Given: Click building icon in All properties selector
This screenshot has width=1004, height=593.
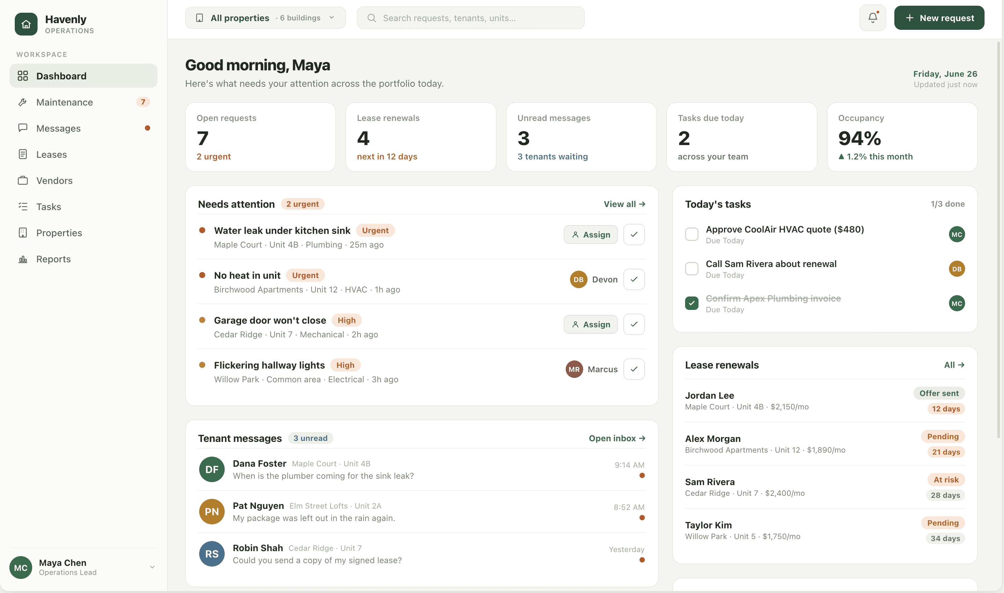Looking at the screenshot, I should [200, 18].
